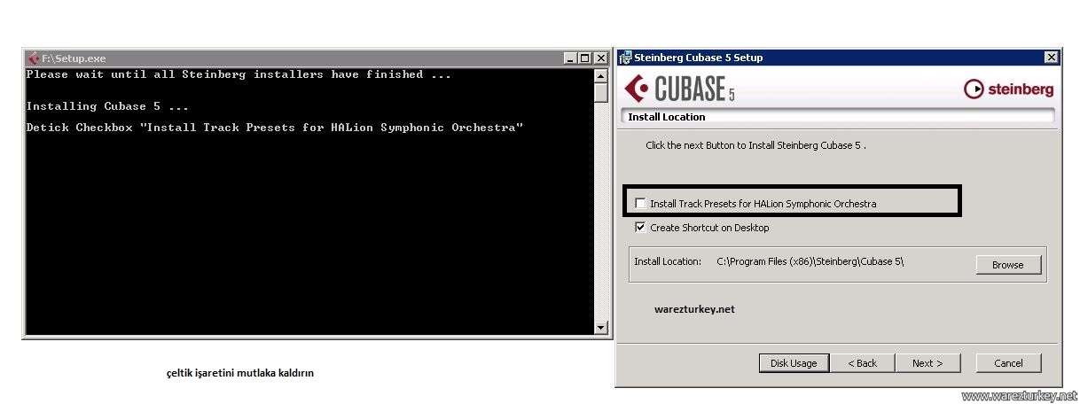Screen dimensions: 1080x404
Task: Minimize the F:\Setup.exe console window
Action: (570, 58)
